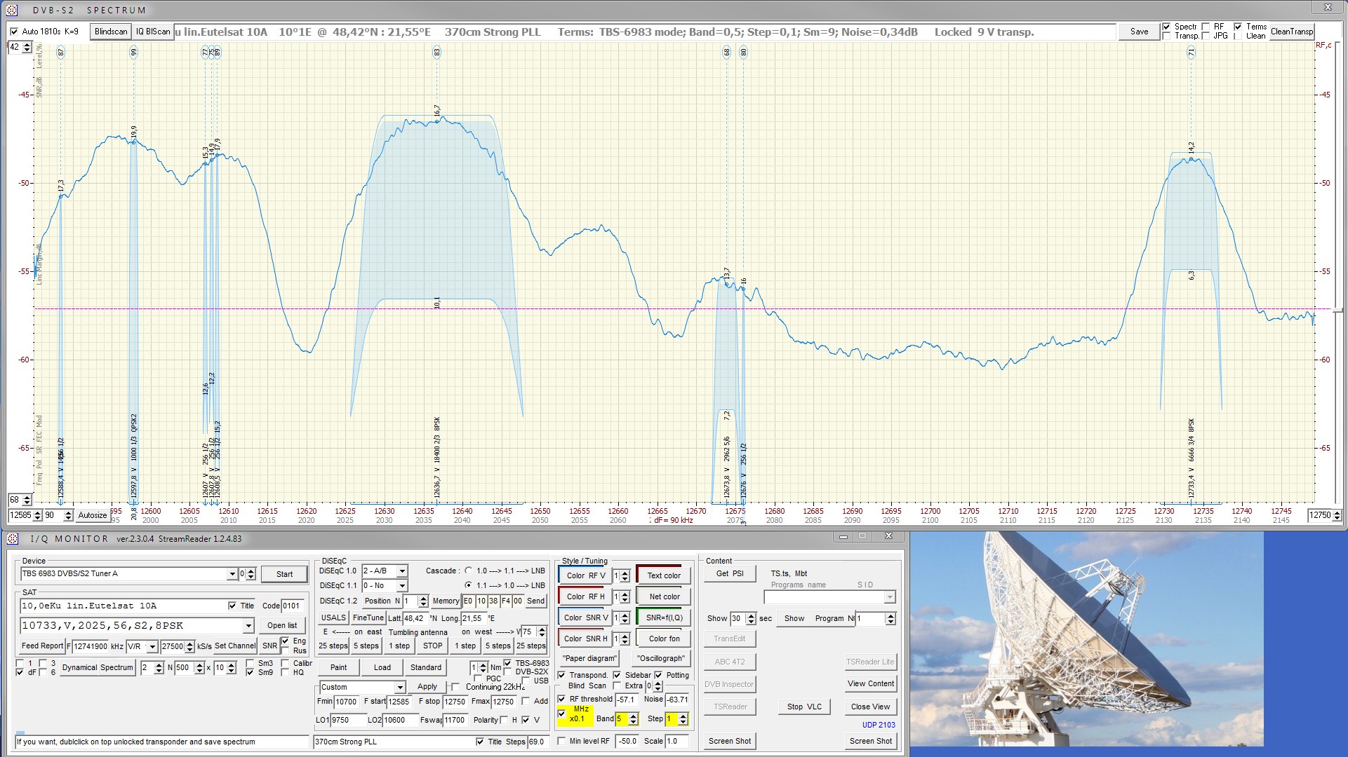Increase the Band stepper value

(x=633, y=716)
